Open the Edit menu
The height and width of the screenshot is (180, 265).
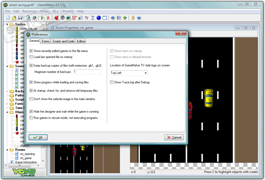click(16, 11)
